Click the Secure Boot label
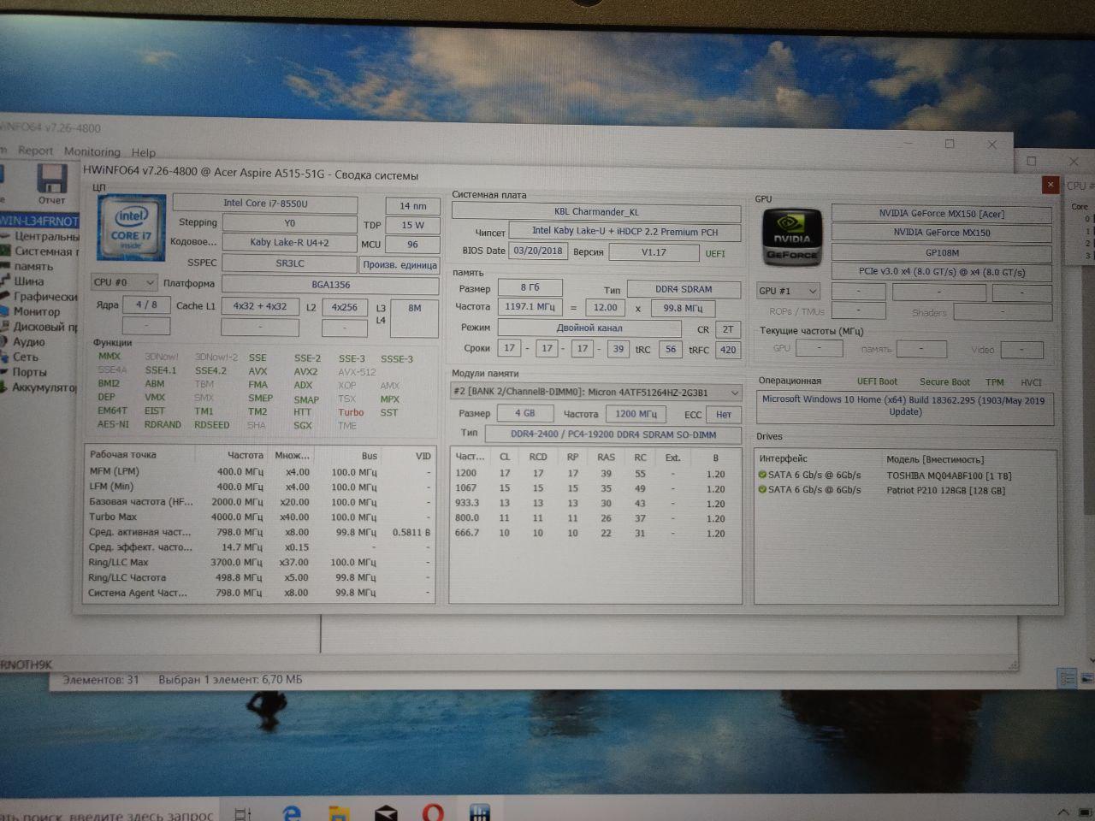This screenshot has width=1095, height=821. [x=944, y=382]
